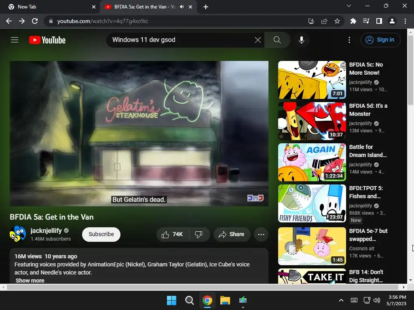Open volume control in system tray
Image resolution: width=414 pixels, height=310 pixels.
(x=377, y=300)
